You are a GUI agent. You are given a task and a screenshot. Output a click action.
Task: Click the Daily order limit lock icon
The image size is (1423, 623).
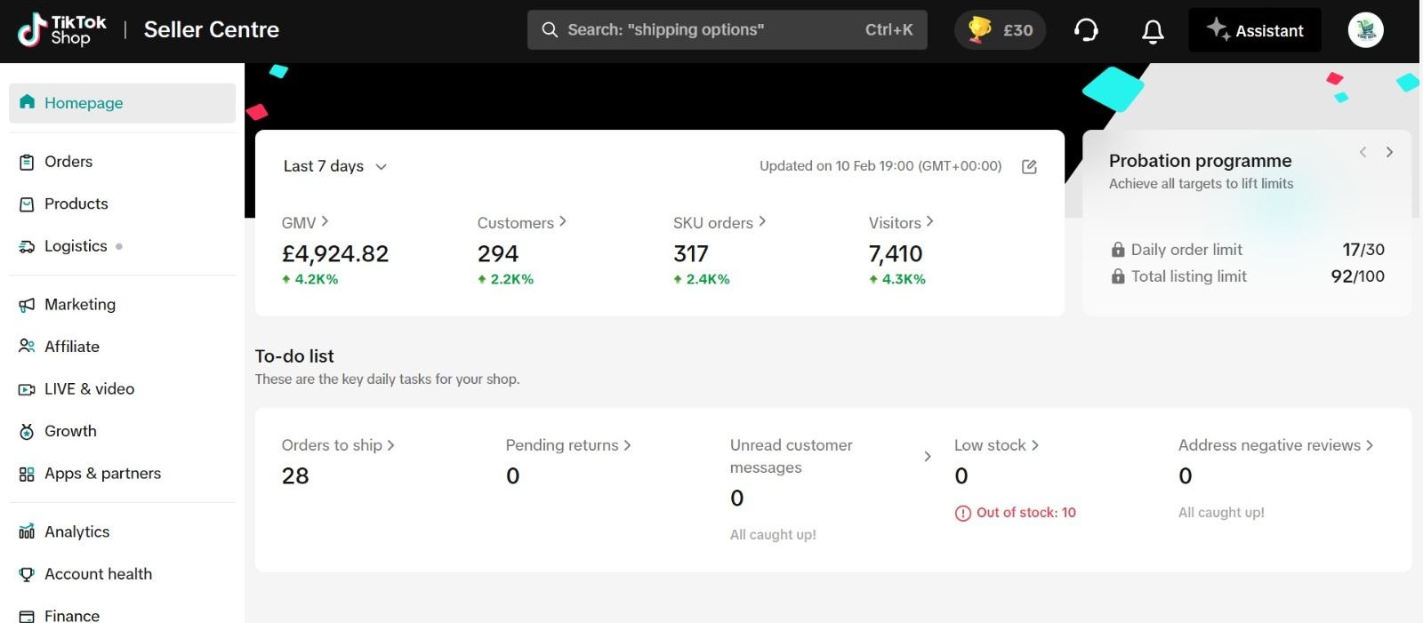[1118, 250]
